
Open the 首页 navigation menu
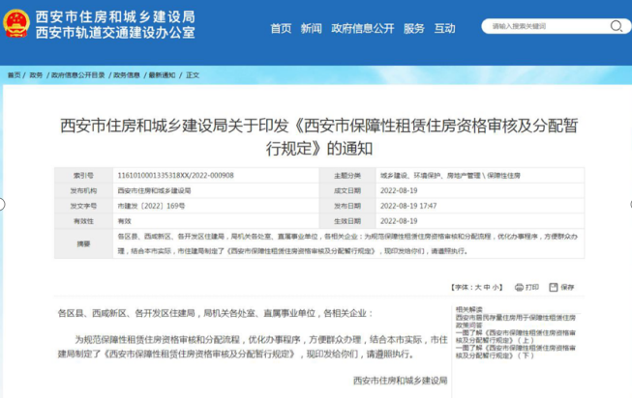281,28
